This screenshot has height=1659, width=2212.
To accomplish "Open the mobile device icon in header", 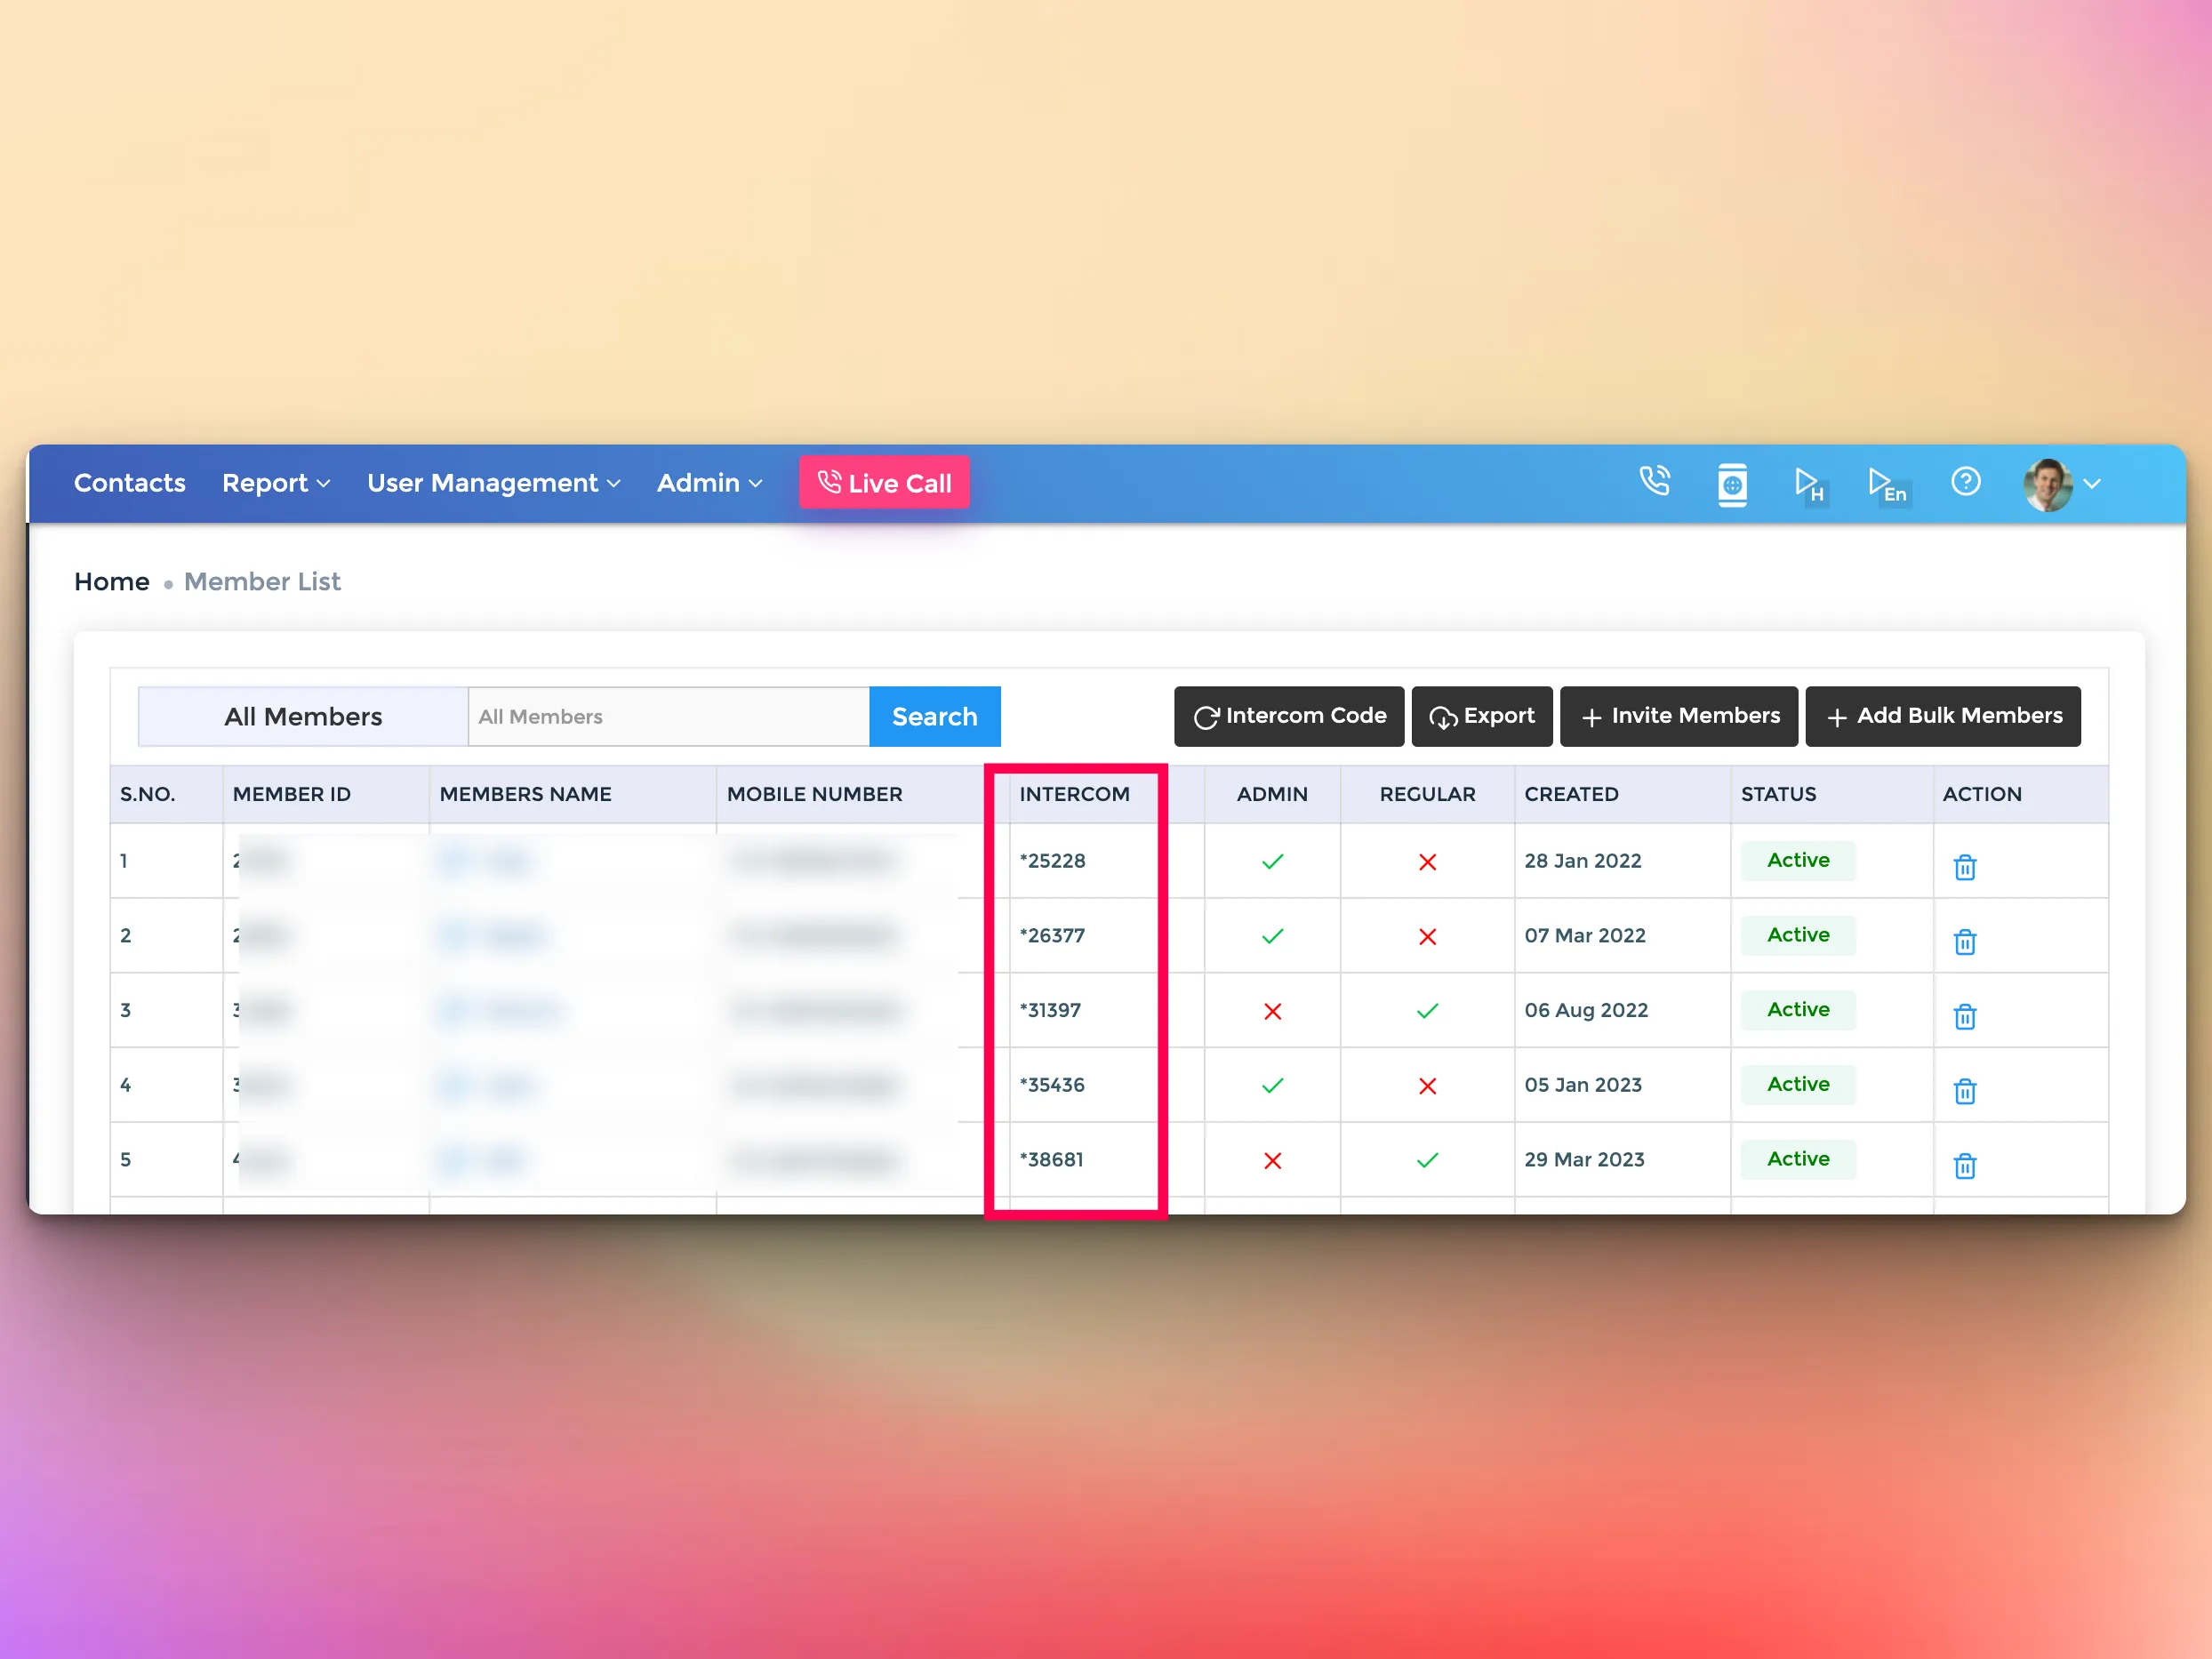I will [x=1732, y=484].
